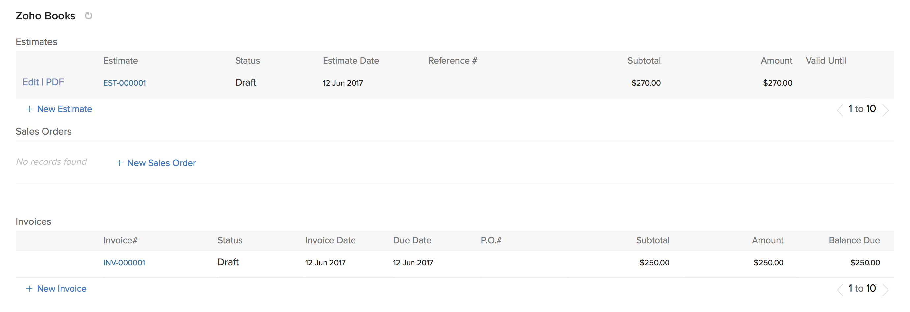Click the Valid Until column header
The height and width of the screenshot is (312, 910).
click(826, 61)
